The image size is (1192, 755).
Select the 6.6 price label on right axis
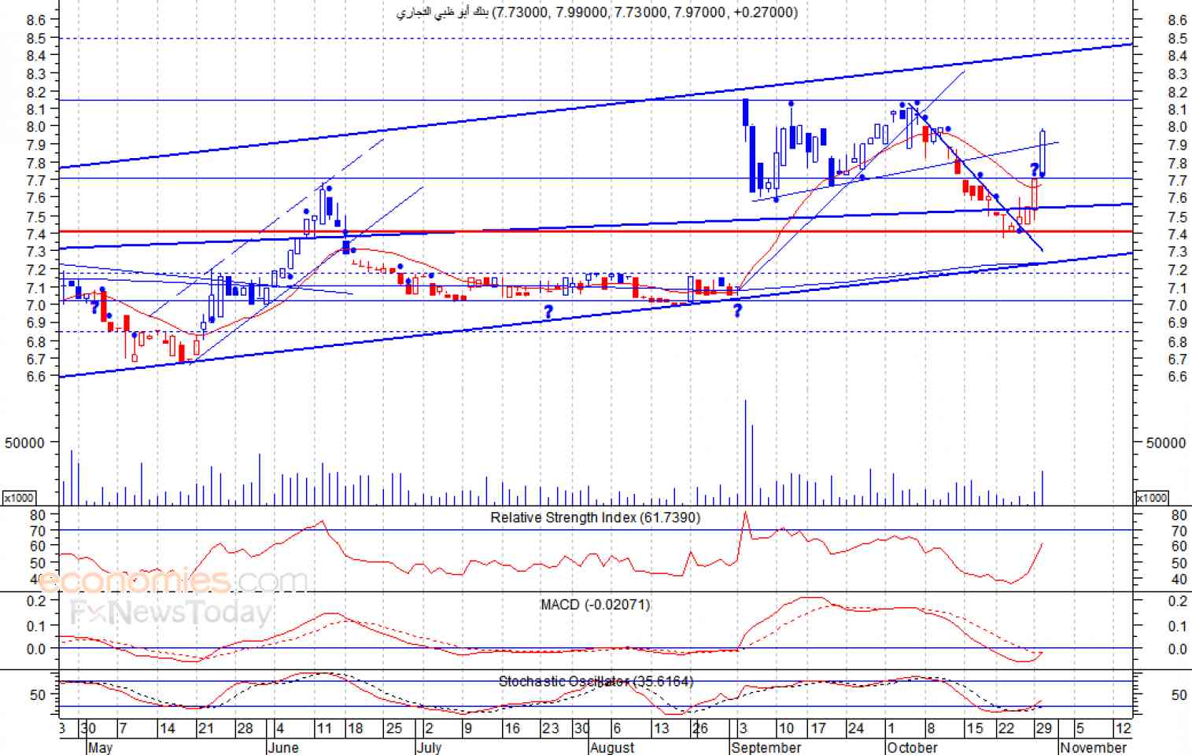tap(1177, 377)
